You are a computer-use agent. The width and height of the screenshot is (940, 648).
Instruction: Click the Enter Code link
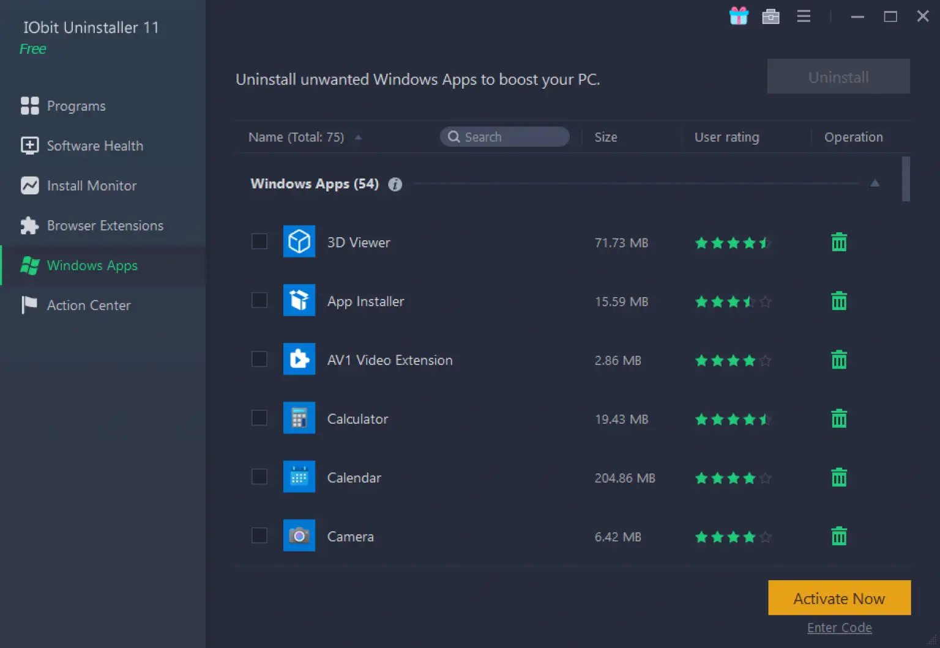839,628
